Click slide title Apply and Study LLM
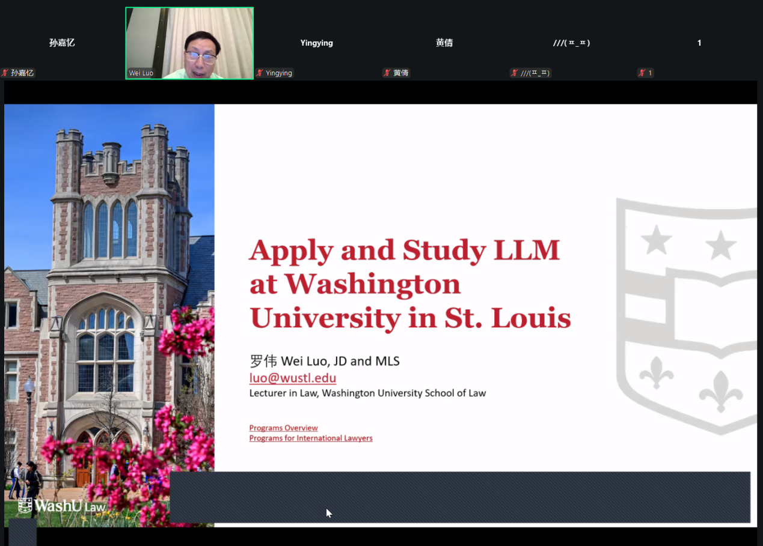The width and height of the screenshot is (763, 546). click(404, 250)
